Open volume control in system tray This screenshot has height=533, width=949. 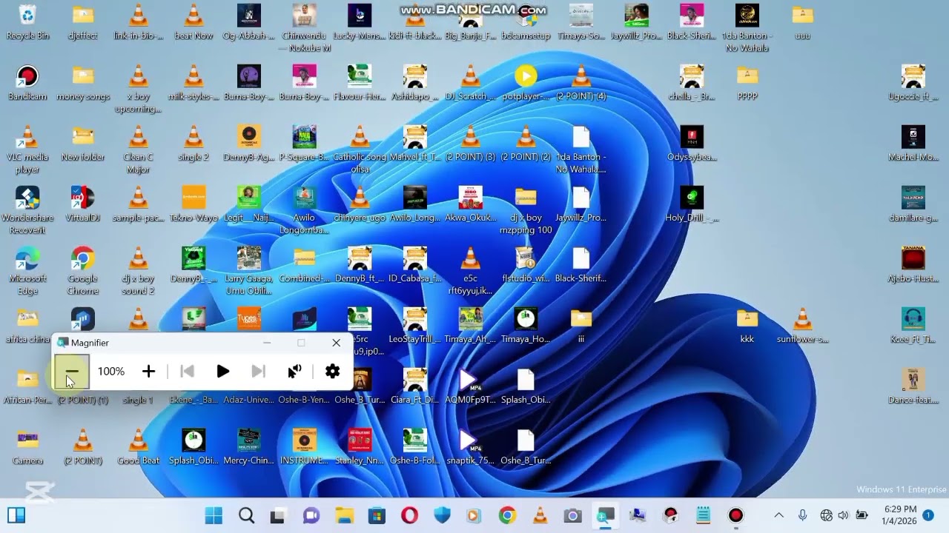click(x=843, y=515)
